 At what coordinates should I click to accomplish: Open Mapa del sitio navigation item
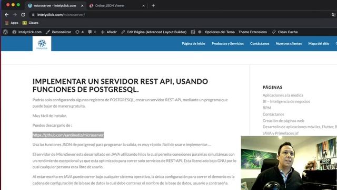point(319,43)
